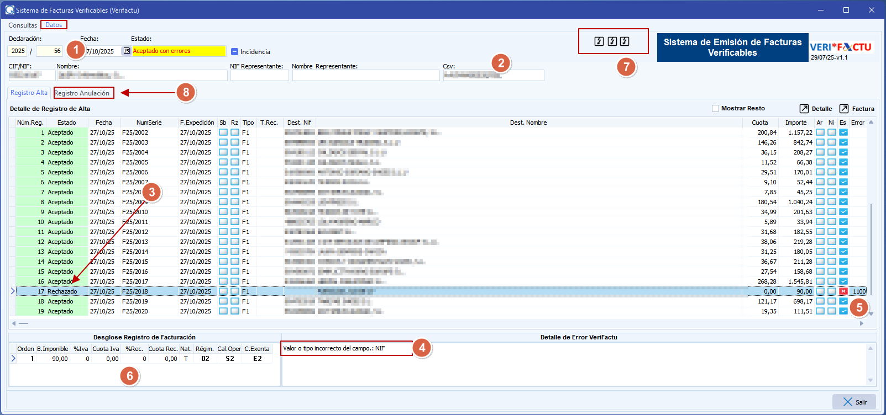Click the amount 1.157,22 in the Importe column
Viewport: 886px width, 415px height.
tap(800, 132)
